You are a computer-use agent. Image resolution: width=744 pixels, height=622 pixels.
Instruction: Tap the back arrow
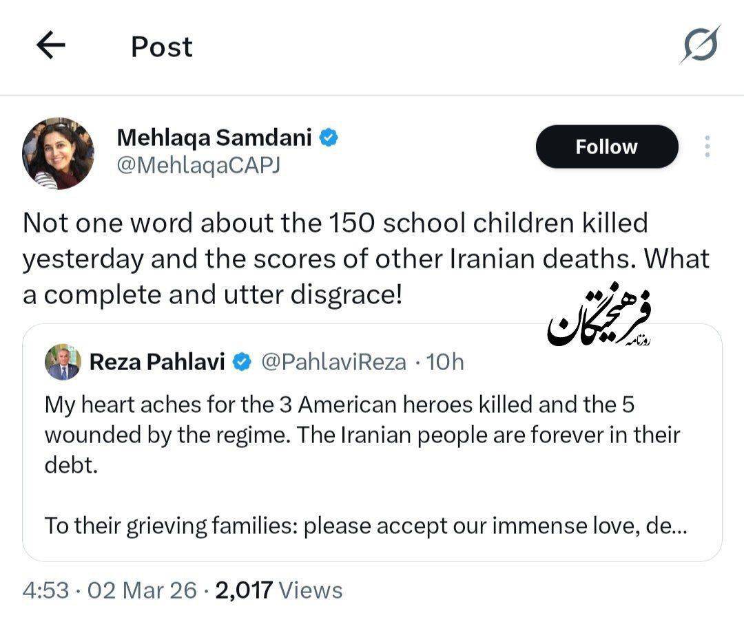[x=50, y=46]
